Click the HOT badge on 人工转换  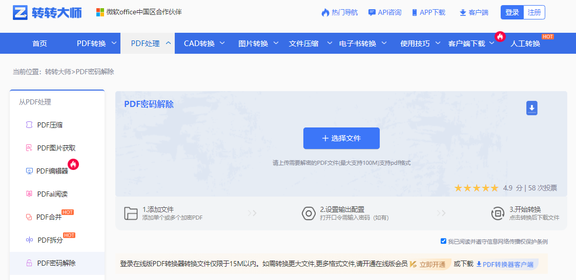pos(548,37)
